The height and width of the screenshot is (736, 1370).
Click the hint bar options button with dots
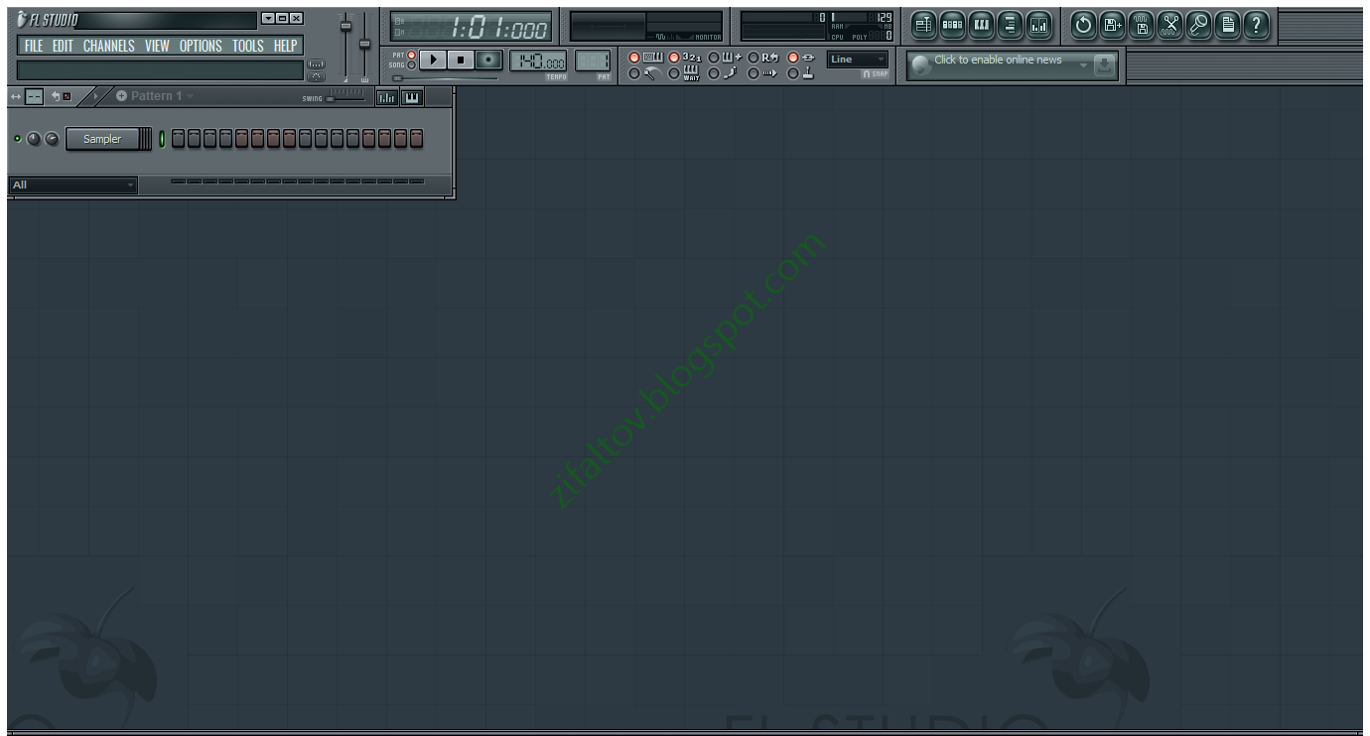[x=317, y=63]
